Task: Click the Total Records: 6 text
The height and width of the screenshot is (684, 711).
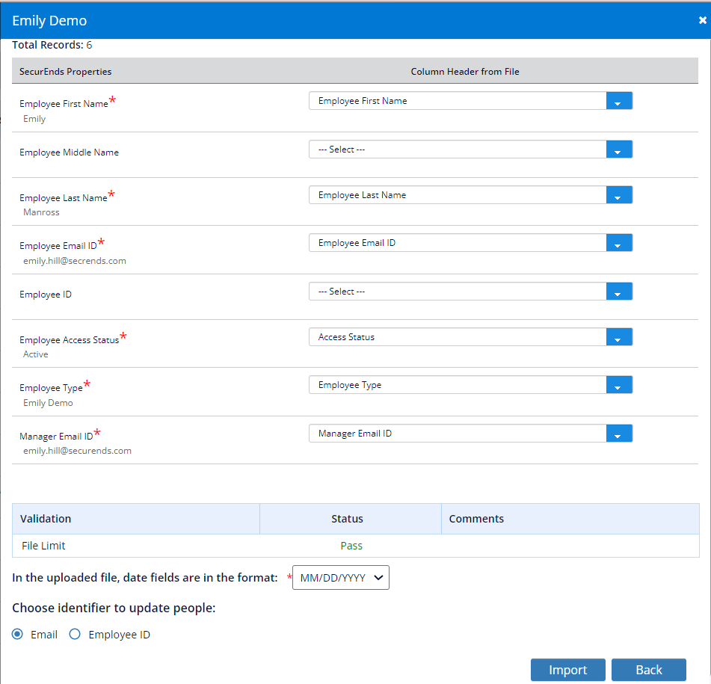Action: pos(52,45)
